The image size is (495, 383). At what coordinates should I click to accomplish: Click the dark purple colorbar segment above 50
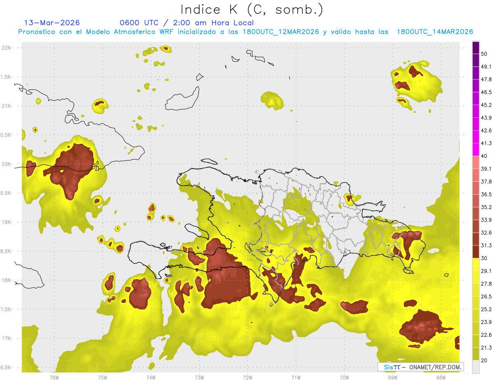[x=476, y=47]
